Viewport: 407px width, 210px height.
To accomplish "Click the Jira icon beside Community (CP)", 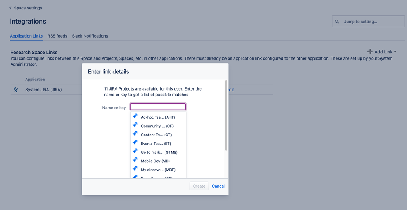I will tap(135, 126).
